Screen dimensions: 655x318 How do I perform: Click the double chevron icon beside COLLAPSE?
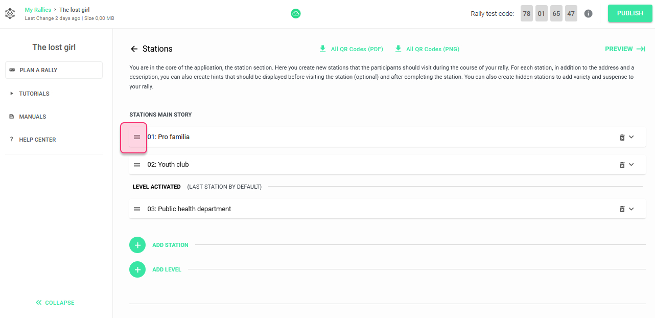coord(38,303)
